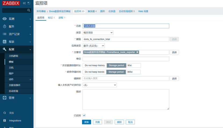This screenshot has width=223, height=128.
Task: Click the 支持 headset icon
Action: pos(5,113)
